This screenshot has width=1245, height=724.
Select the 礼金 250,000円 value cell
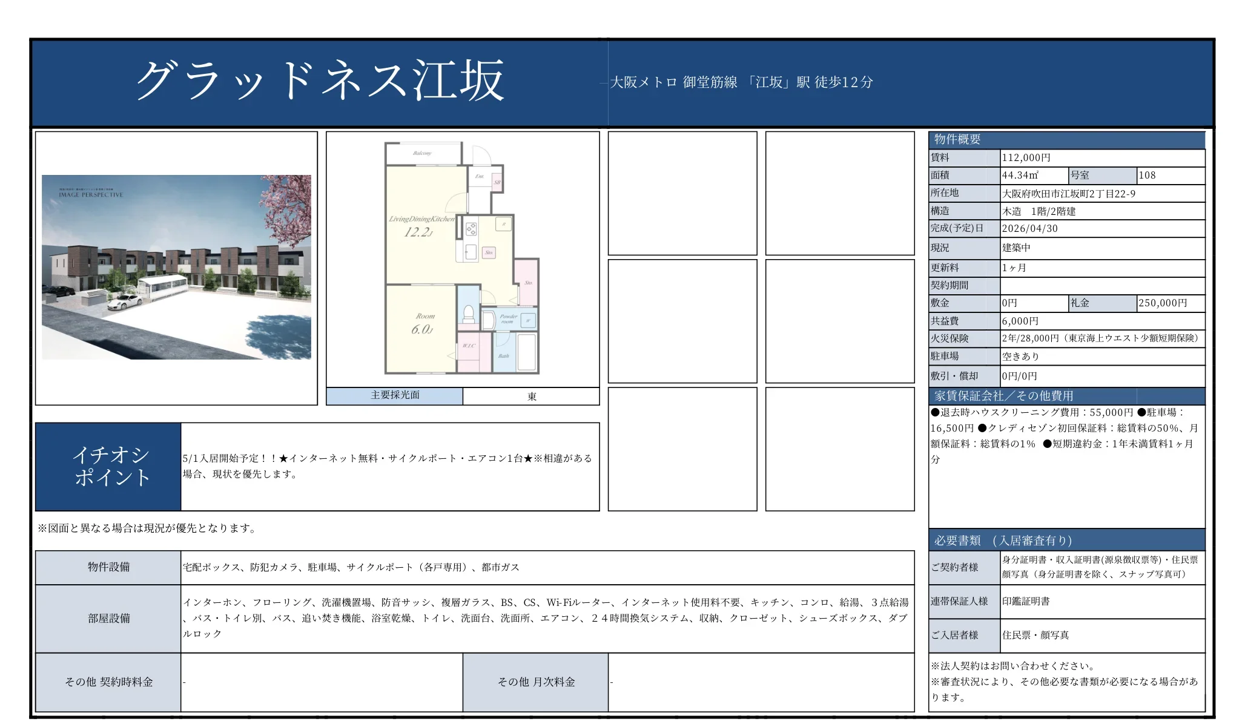tap(1170, 303)
